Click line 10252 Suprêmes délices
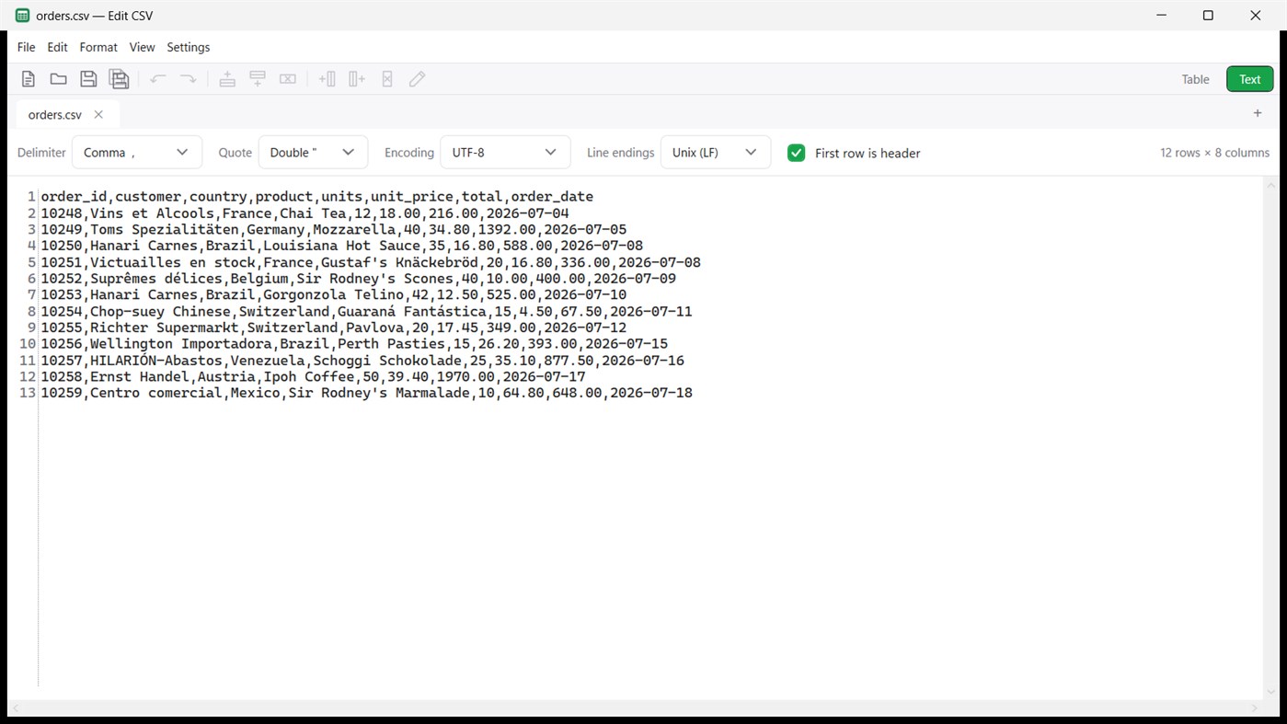Screen dimensions: 1287x724 coord(359,279)
